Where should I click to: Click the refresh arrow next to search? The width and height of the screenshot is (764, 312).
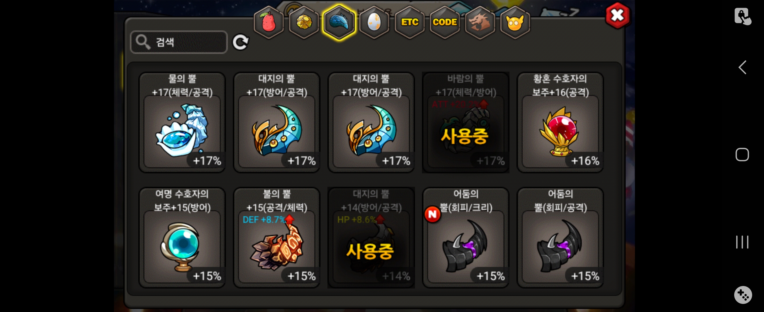pos(240,42)
